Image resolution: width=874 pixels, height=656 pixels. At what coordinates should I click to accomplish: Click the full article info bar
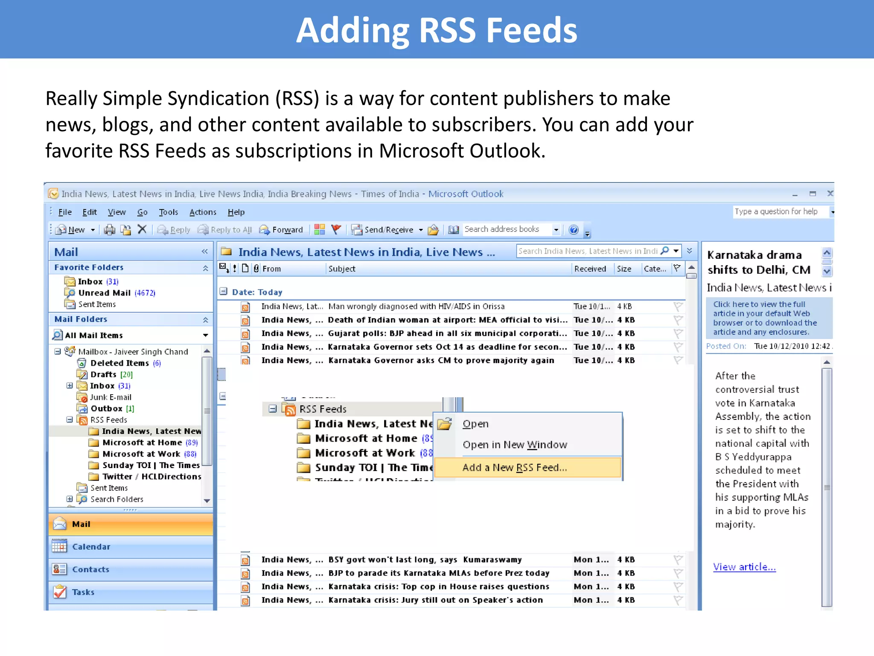[x=768, y=318]
